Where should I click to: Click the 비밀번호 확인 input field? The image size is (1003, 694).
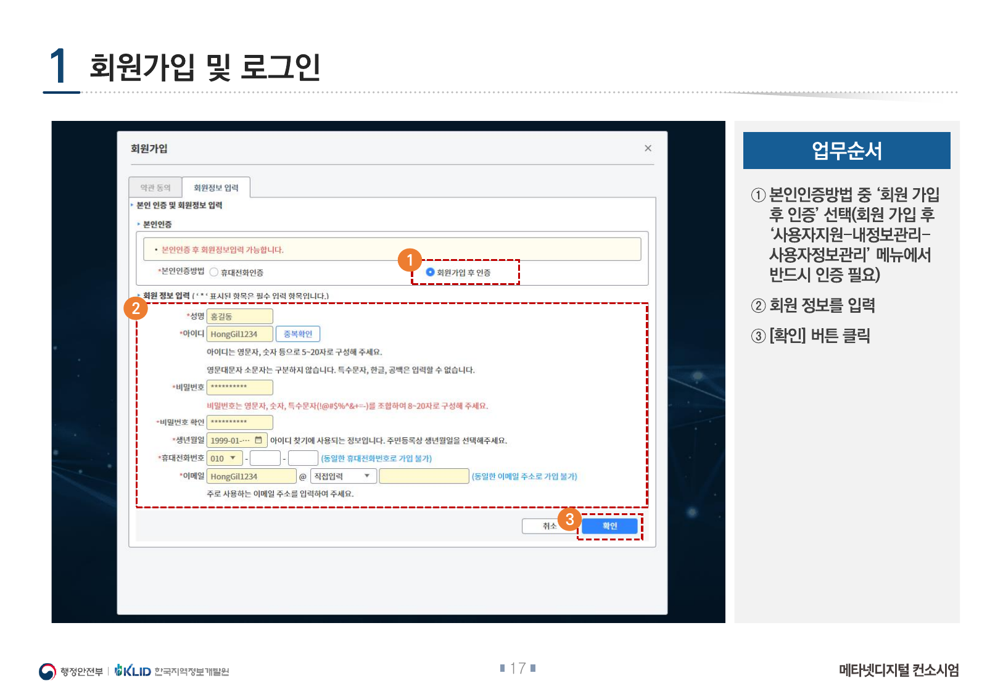tap(239, 423)
